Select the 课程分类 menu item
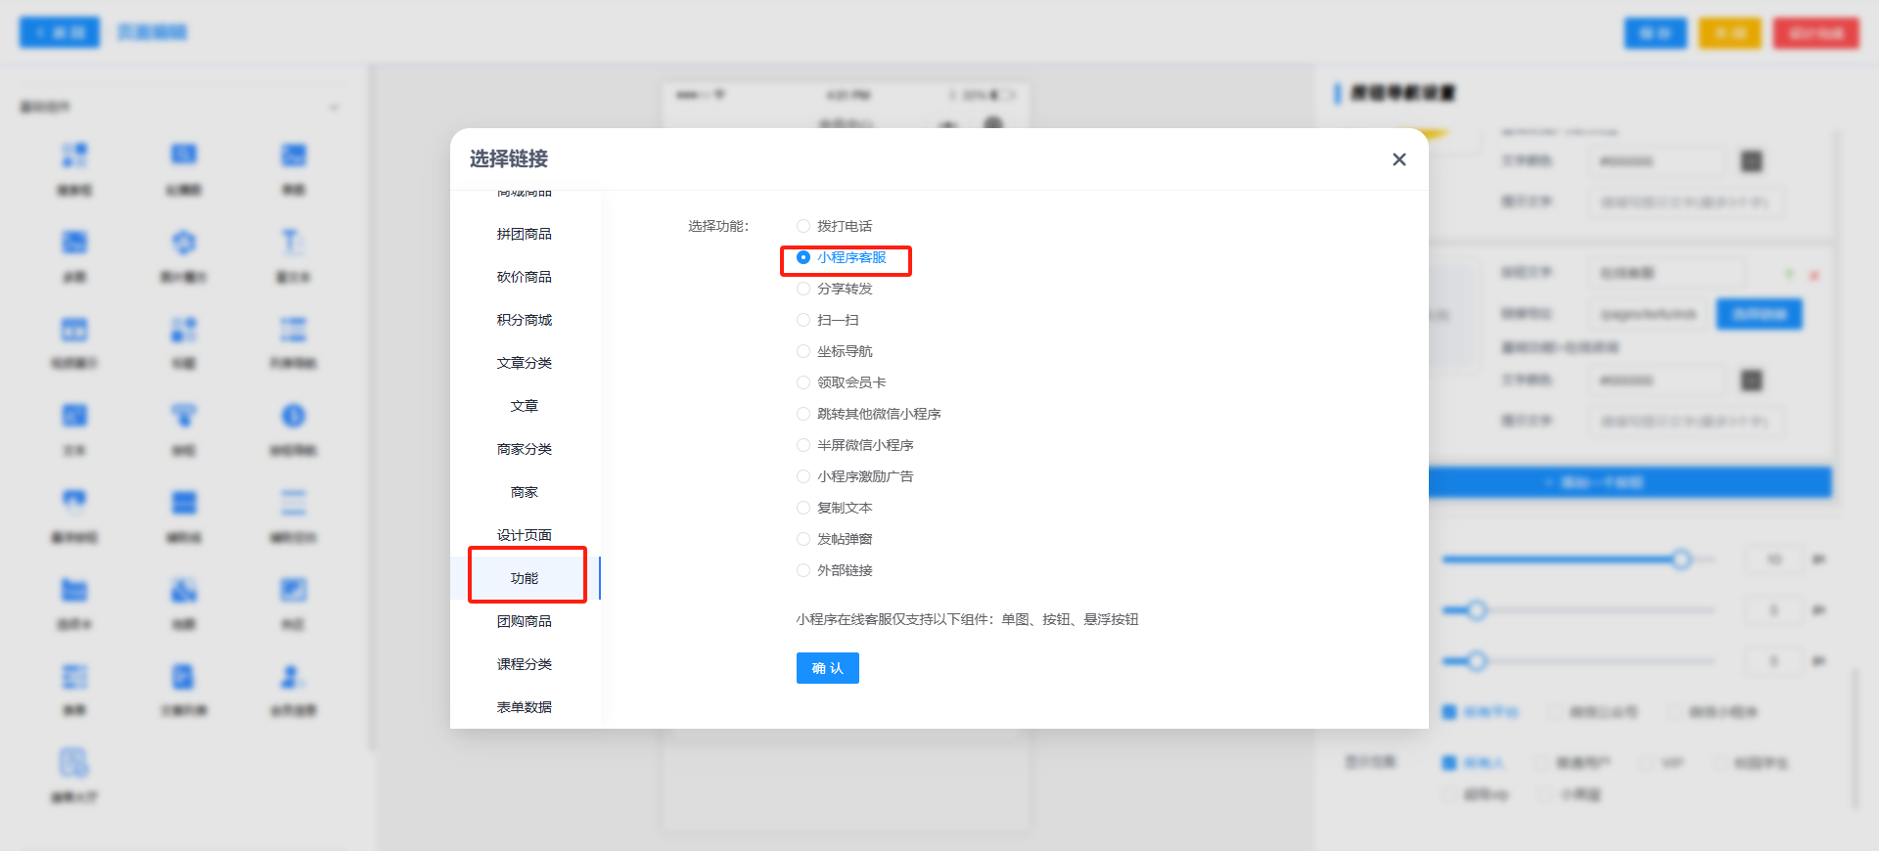Image resolution: width=1879 pixels, height=851 pixels. [x=525, y=664]
